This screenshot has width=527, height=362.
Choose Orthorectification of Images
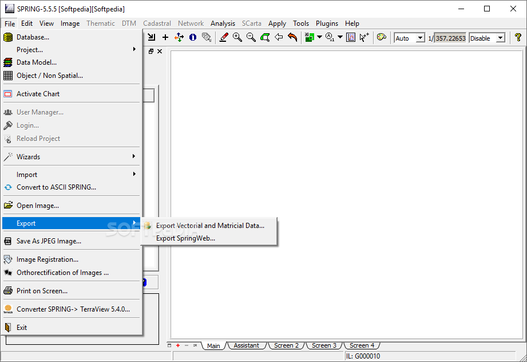[x=71, y=273]
